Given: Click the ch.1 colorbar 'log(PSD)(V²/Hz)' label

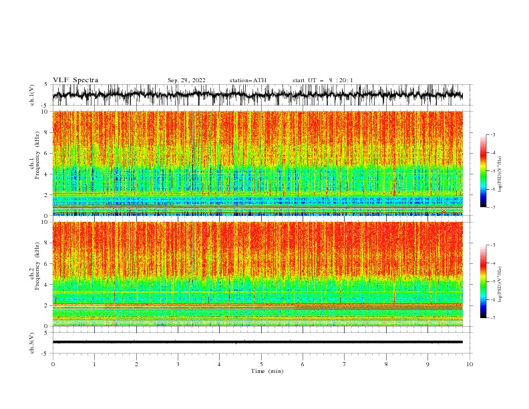Looking at the screenshot, I should [x=500, y=174].
